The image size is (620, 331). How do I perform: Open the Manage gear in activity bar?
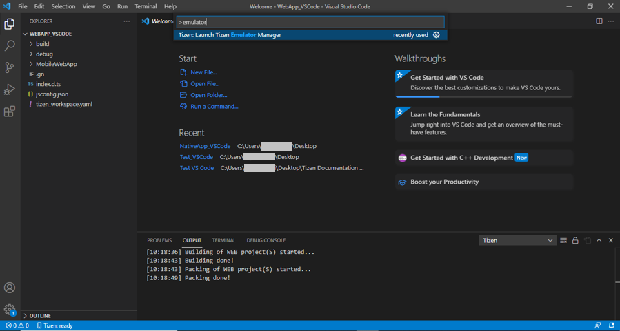pyautogui.click(x=10, y=310)
